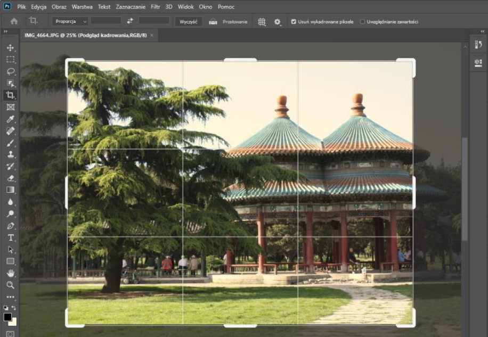
Task: Select the Brush tool
Action: 10,143
